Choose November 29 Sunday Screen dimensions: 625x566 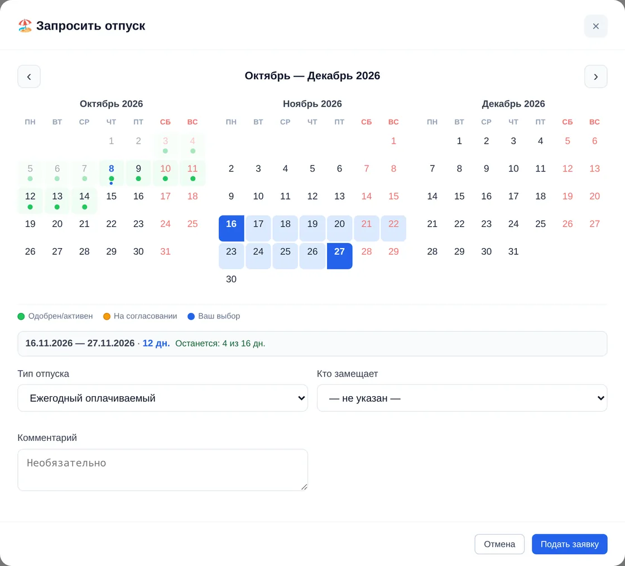pos(393,256)
